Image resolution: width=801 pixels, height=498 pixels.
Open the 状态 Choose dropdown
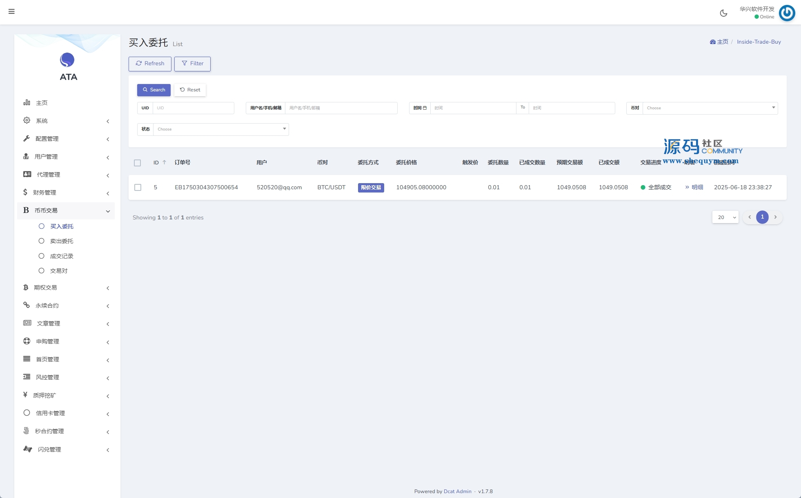point(221,129)
